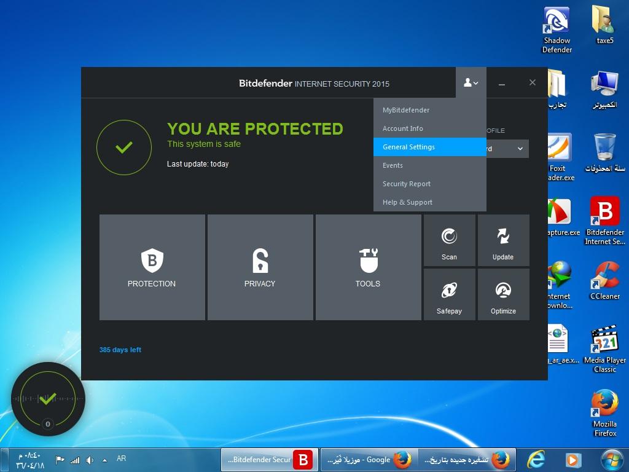Close the Bitdefender window

(533, 83)
